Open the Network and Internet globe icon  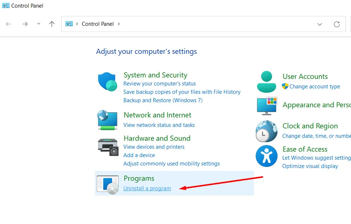(107, 120)
